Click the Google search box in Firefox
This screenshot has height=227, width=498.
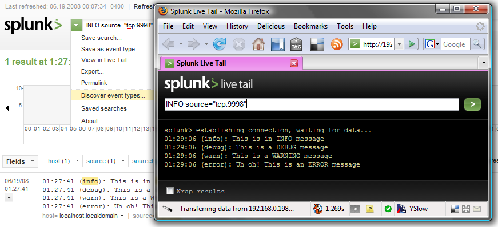pos(456,44)
